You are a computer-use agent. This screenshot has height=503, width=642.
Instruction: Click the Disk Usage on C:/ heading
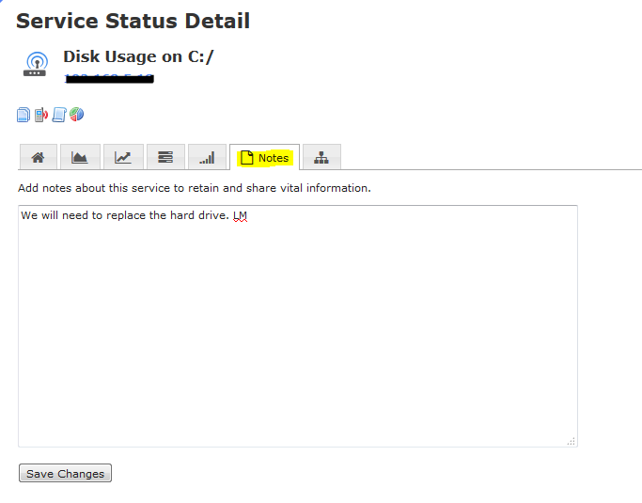coord(138,57)
